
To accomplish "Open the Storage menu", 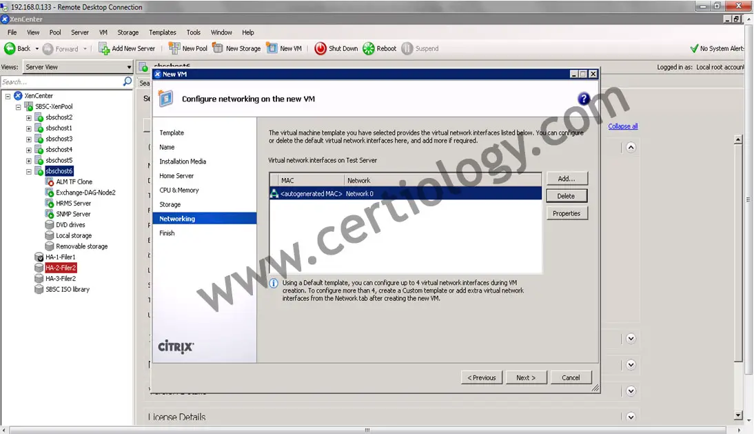I will 128,32.
